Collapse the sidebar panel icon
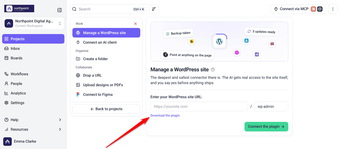Image resolution: width=342 pixels, height=149 pixels. tap(60, 10)
